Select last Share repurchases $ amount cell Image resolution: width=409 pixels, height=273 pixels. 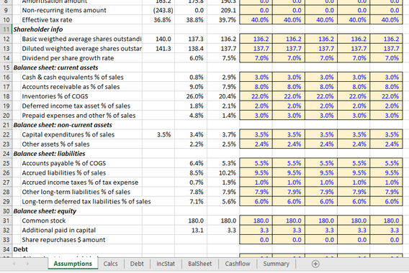[x=386, y=240]
